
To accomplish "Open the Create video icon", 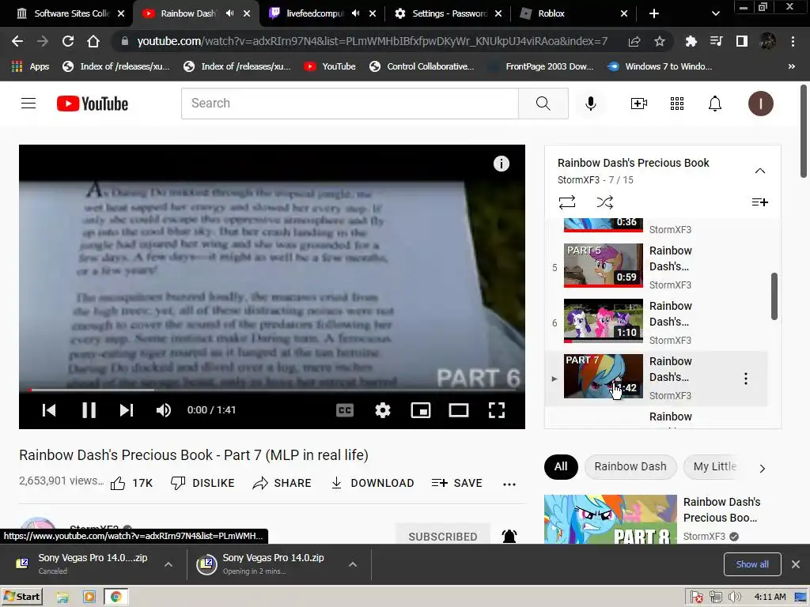I will 639,104.
